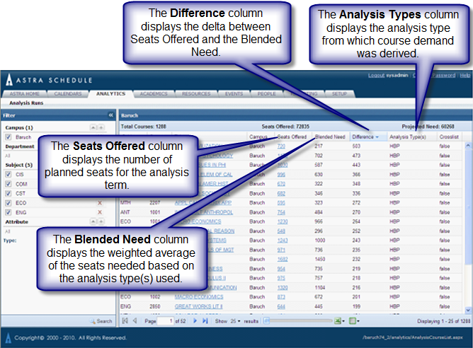
Task: Uncheck the CIS subject checkbox
Action: point(8,175)
